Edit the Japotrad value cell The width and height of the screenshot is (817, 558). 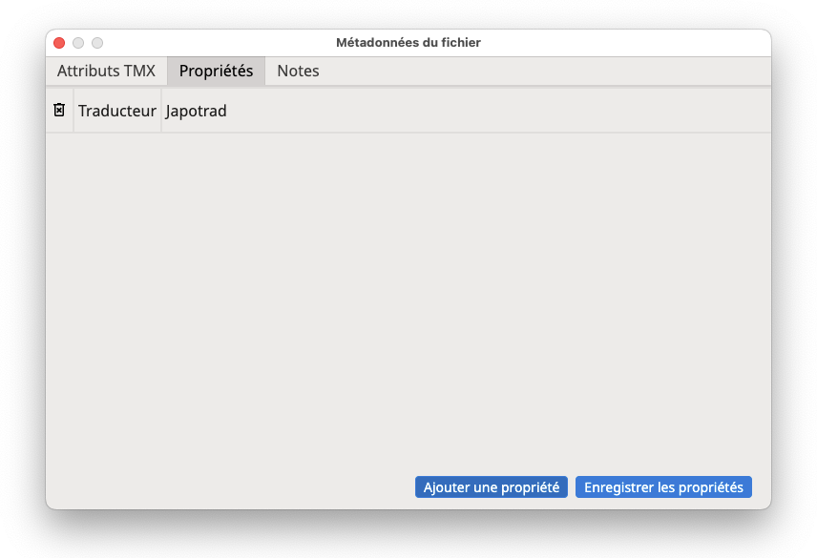(466, 111)
